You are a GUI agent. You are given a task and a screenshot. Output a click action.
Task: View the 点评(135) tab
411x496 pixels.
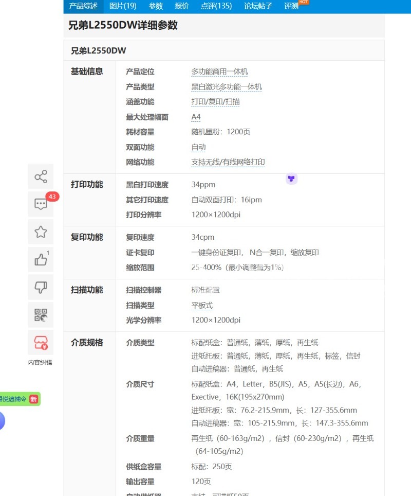click(216, 6)
